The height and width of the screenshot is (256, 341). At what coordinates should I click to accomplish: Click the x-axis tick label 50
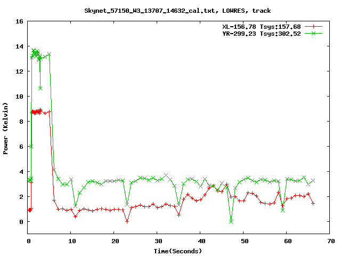245,241
